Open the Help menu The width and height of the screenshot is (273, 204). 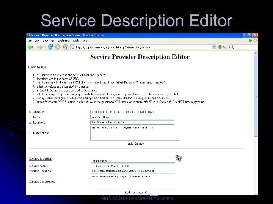tap(85, 40)
